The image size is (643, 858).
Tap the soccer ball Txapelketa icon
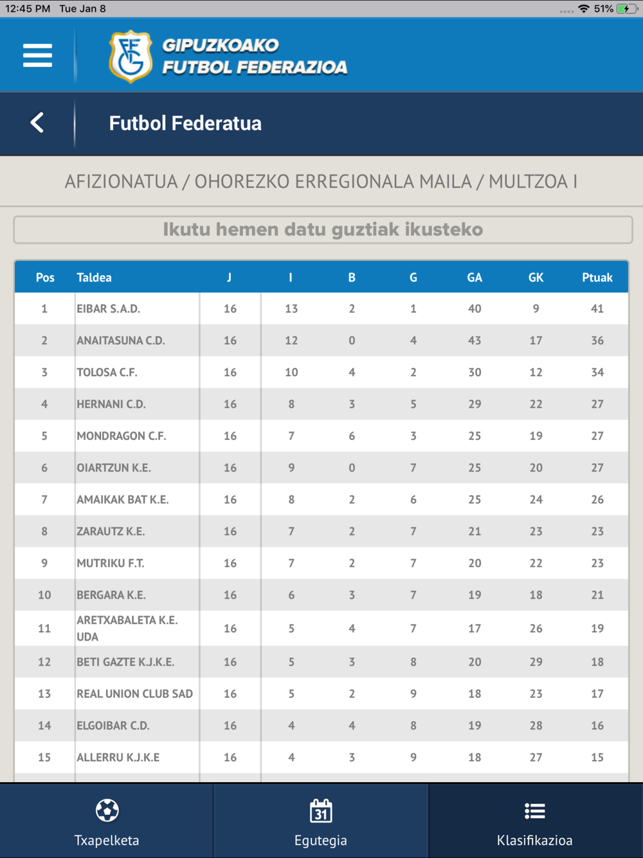pos(107,810)
